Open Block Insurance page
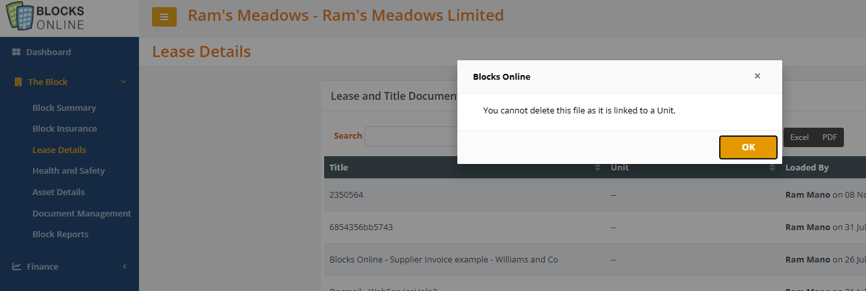Screen dimensions: 866x291 click(x=65, y=128)
